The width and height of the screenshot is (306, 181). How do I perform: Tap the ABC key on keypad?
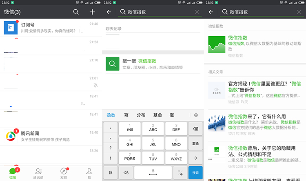point(153,129)
